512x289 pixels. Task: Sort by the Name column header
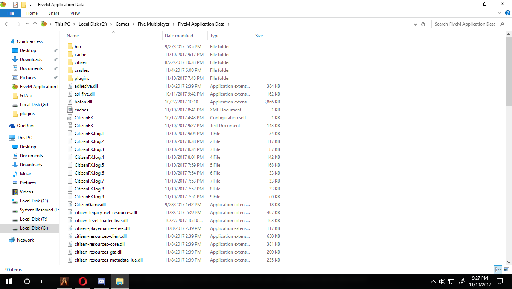tap(113, 36)
